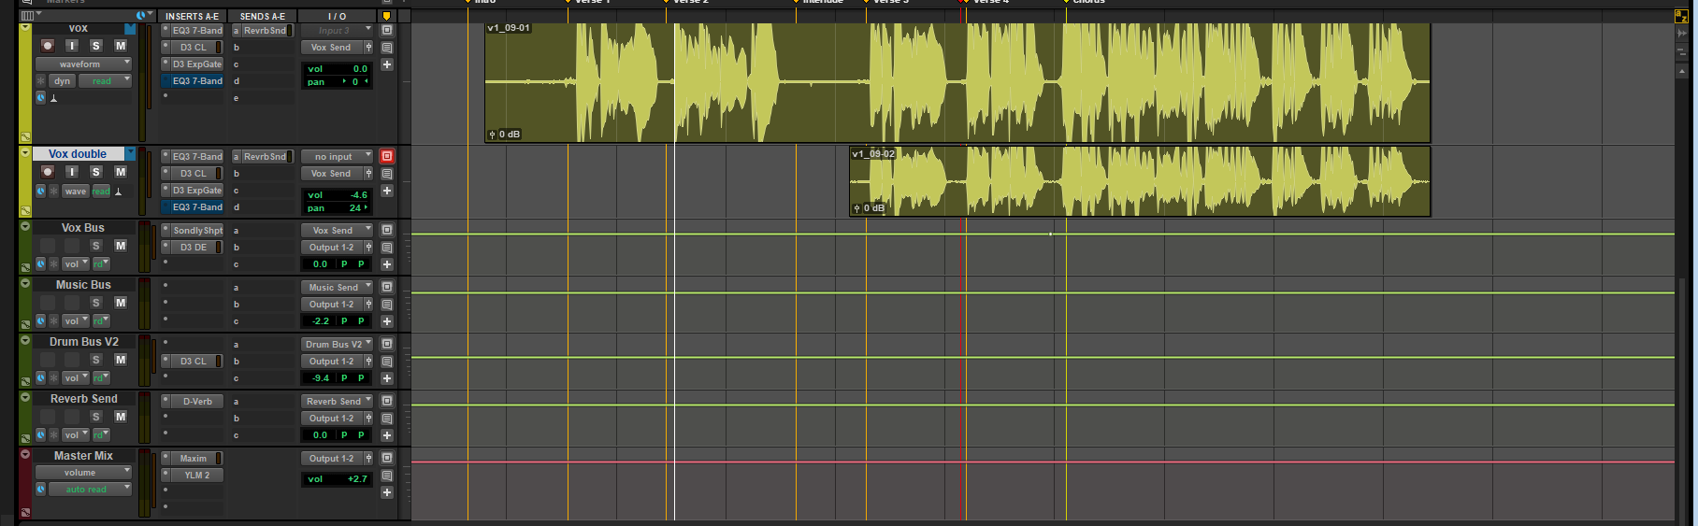Open the track list column view selector icon
This screenshot has height=526, width=1698.
[x=28, y=16]
